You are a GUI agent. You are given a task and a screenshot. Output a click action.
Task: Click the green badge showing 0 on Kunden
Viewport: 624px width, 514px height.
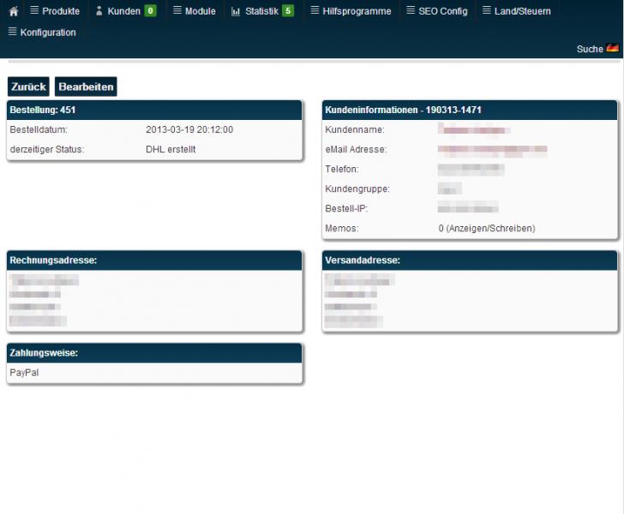click(150, 11)
